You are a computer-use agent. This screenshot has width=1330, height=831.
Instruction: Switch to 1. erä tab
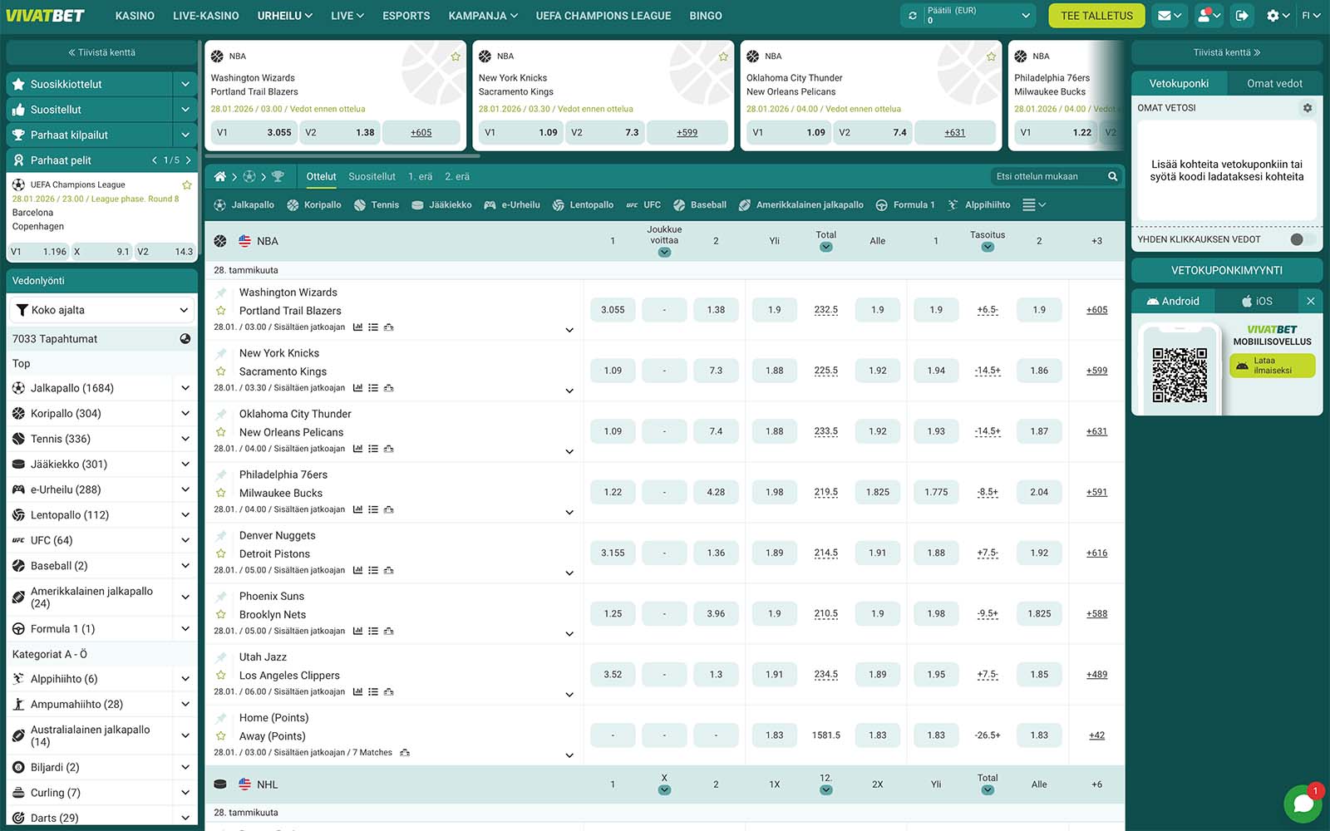click(x=421, y=176)
